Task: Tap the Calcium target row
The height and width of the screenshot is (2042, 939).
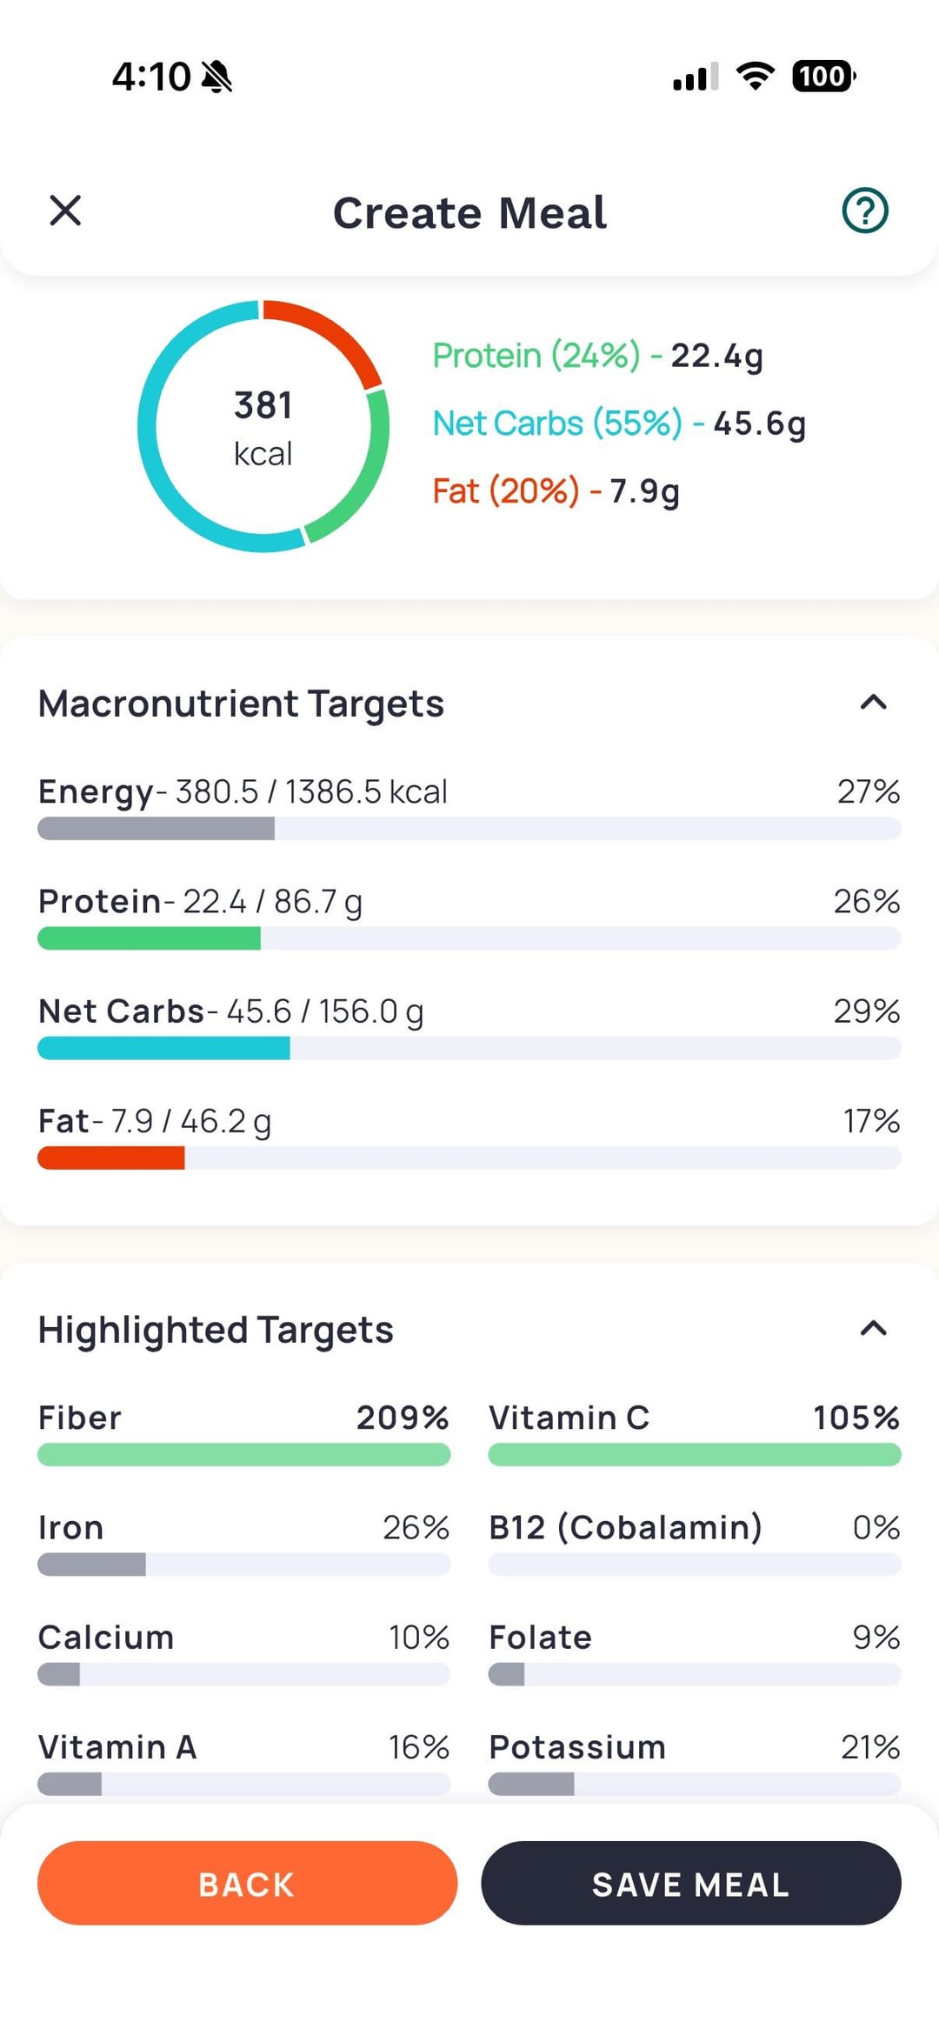Action: coord(243,1654)
